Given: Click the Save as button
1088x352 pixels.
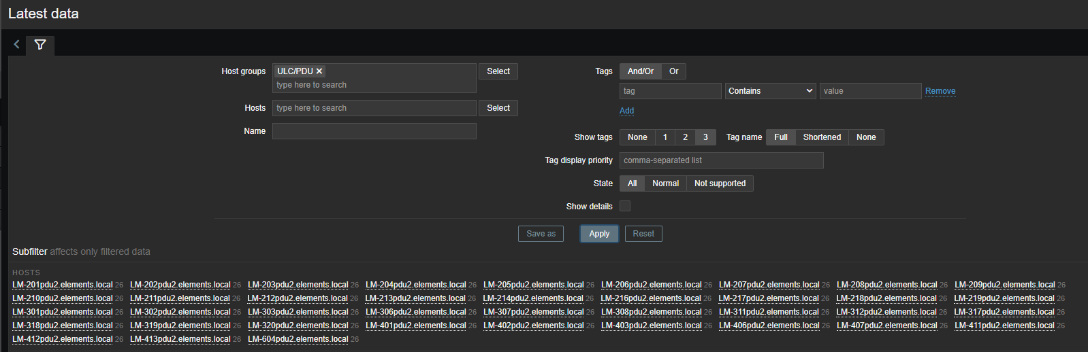Looking at the screenshot, I should (541, 234).
